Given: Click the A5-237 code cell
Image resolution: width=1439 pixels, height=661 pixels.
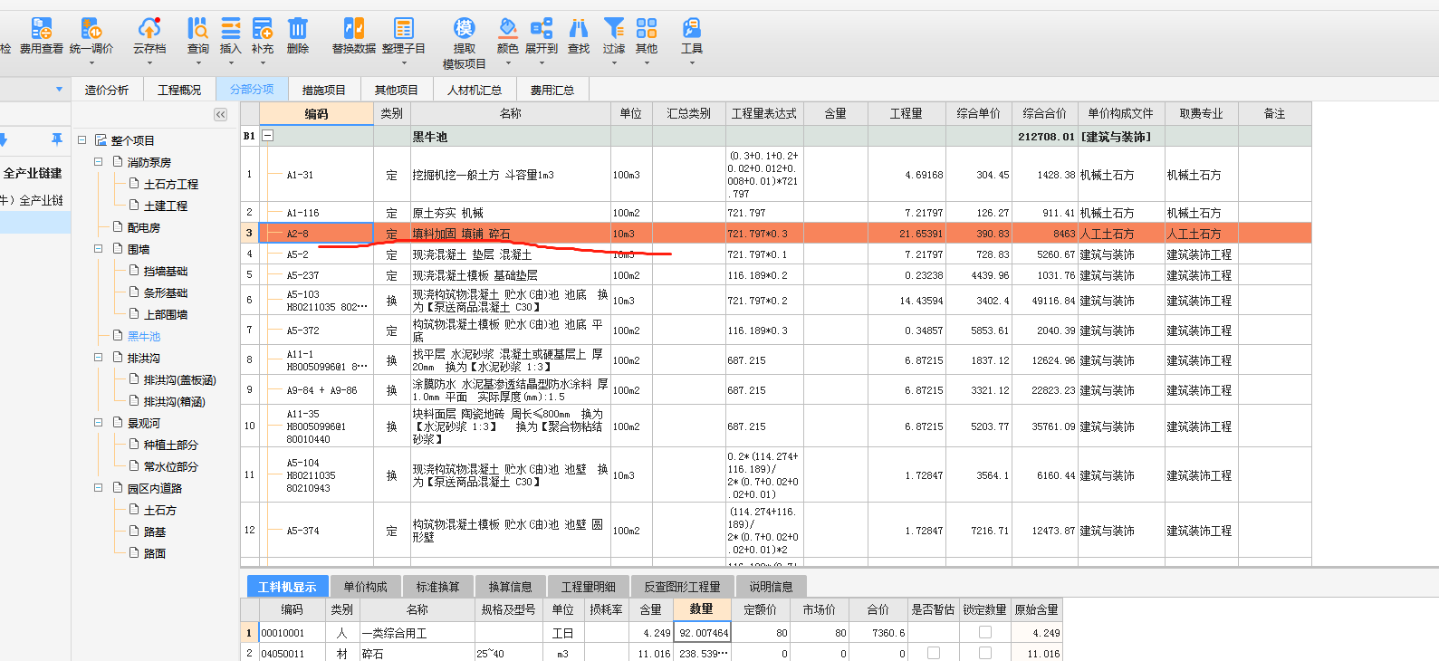Looking at the screenshot, I should tap(316, 275).
